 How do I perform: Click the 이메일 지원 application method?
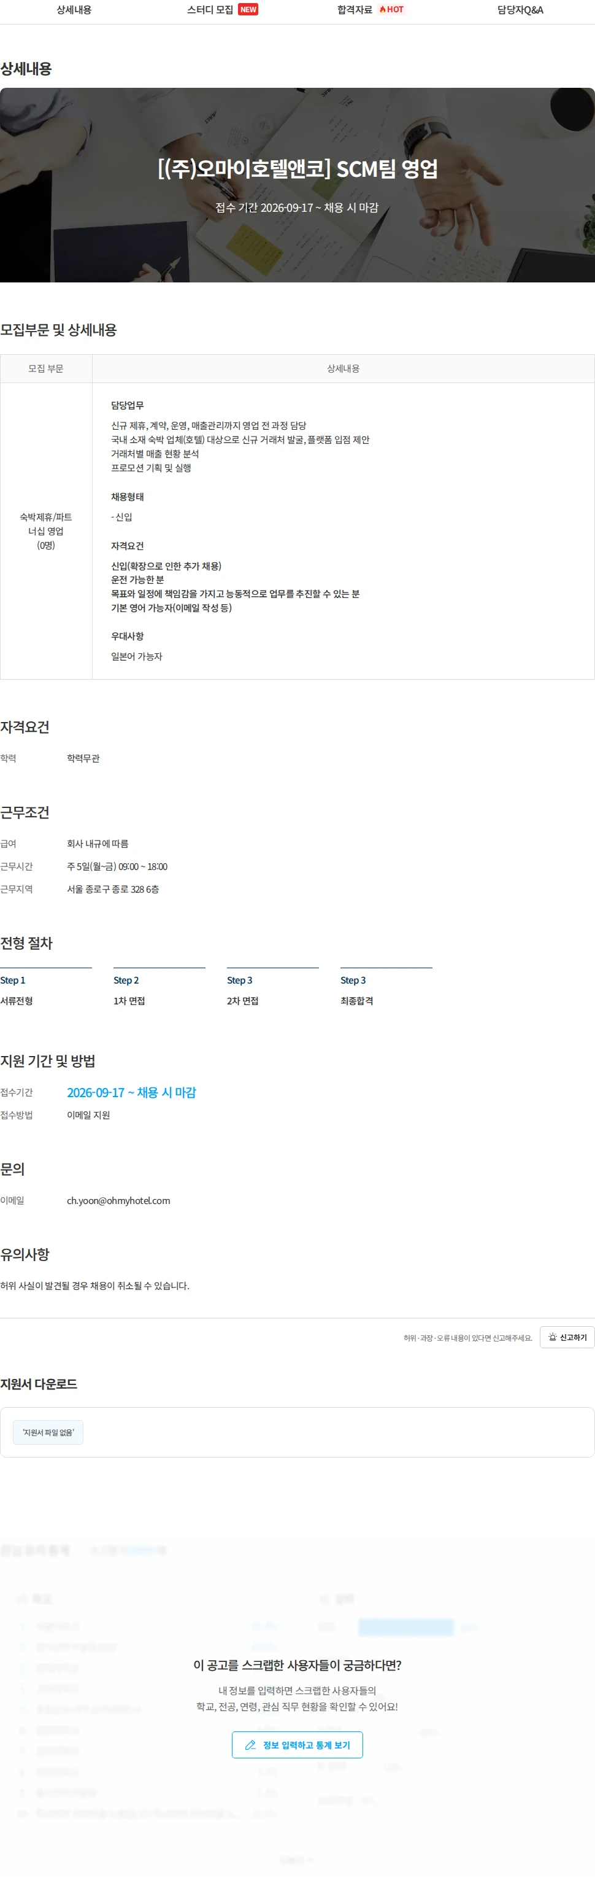point(88,1114)
